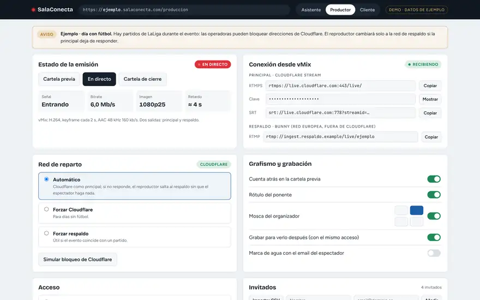The width and height of the screenshot is (480, 300).
Task: Switch emission to Cartela de cierre
Action: pos(142,79)
